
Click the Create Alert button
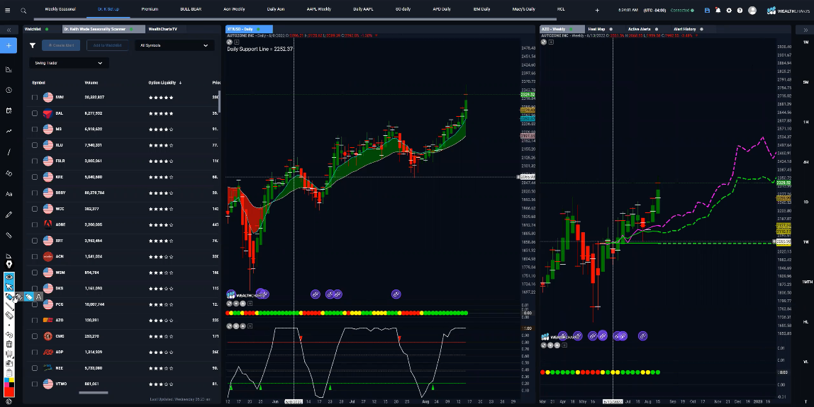pyautogui.click(x=61, y=45)
